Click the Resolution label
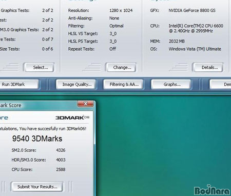 click(x=79, y=10)
